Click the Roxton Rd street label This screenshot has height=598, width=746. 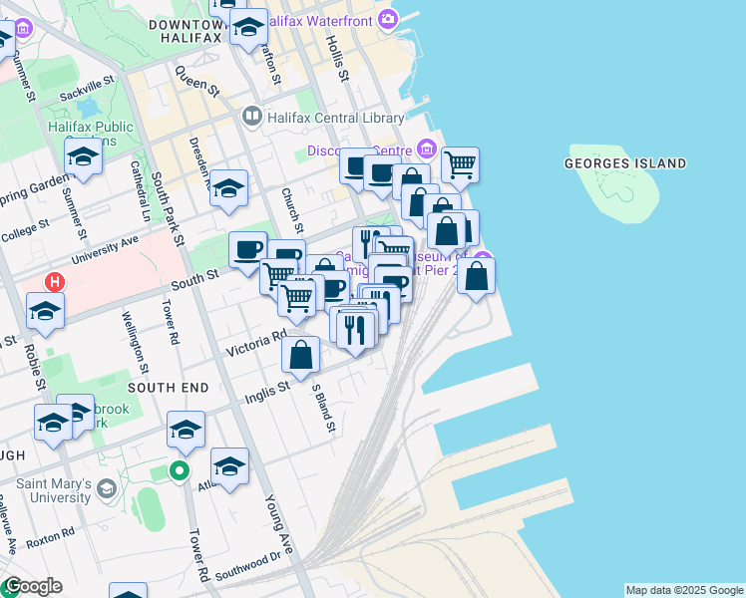coord(51,538)
